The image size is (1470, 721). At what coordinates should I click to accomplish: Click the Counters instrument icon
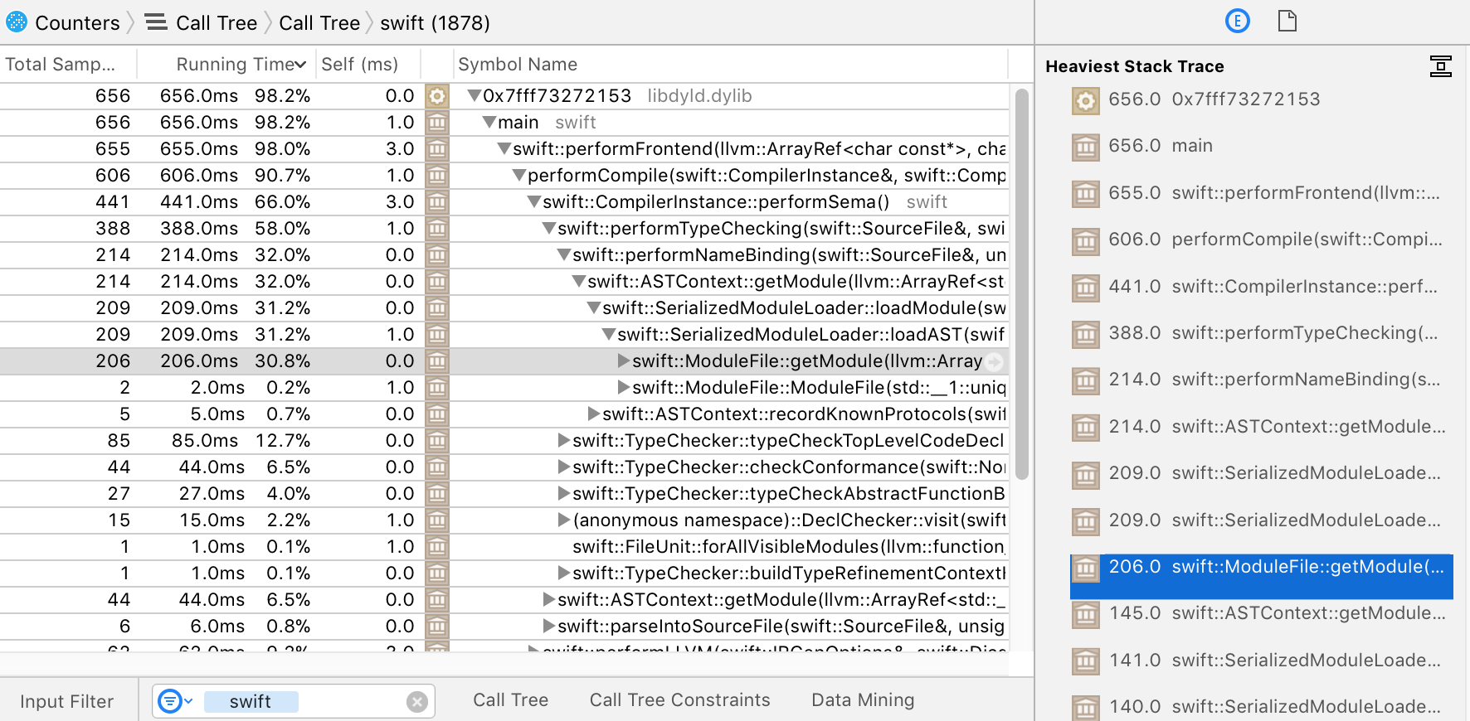click(x=17, y=22)
